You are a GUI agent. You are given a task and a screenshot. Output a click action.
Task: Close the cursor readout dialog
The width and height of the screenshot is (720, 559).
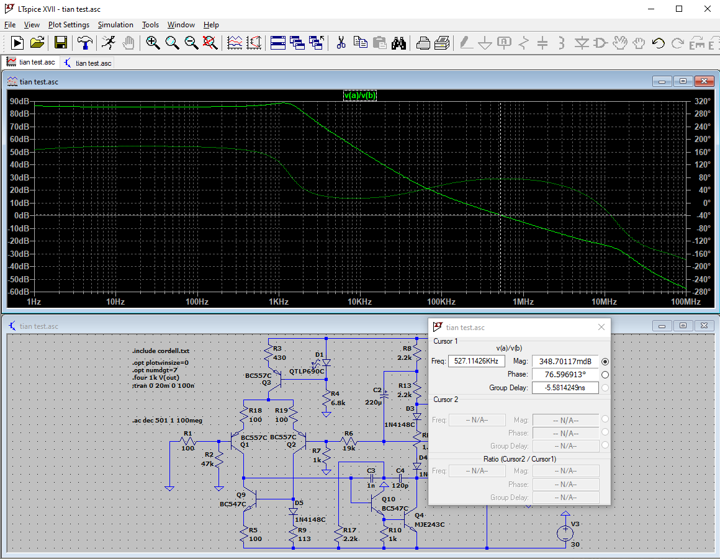601,327
